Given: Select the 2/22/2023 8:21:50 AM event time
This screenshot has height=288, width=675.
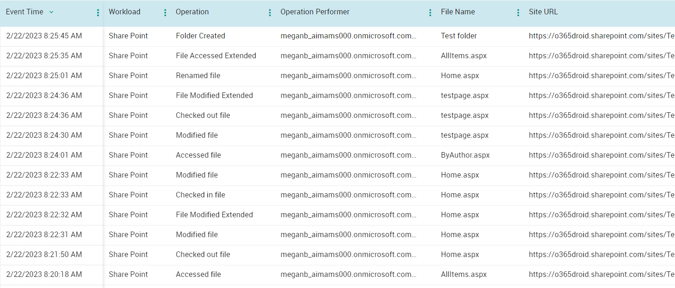Looking at the screenshot, I should 44,255.
